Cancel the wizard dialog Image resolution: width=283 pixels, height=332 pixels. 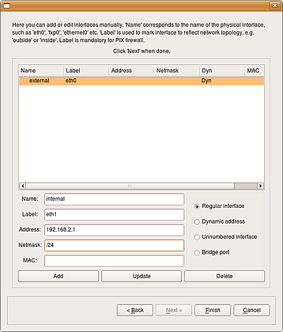pos(252,310)
